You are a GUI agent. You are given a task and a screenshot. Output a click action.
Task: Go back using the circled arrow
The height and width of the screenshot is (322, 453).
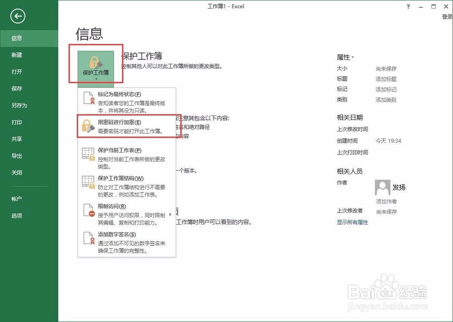pyautogui.click(x=18, y=16)
